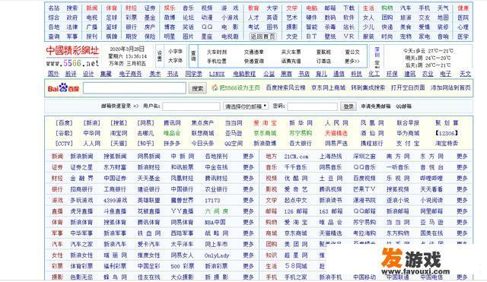Expand 更多 in the 邮箱 row

coord(462,211)
